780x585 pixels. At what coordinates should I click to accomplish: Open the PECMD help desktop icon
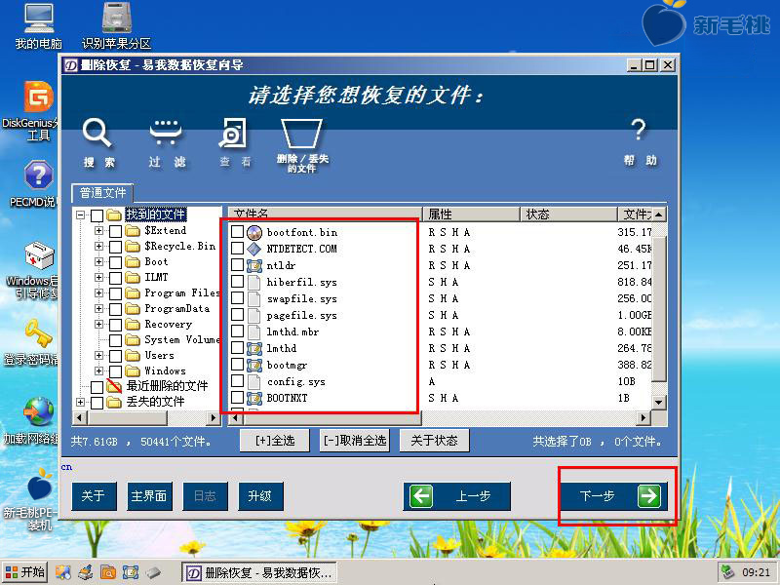[x=38, y=175]
